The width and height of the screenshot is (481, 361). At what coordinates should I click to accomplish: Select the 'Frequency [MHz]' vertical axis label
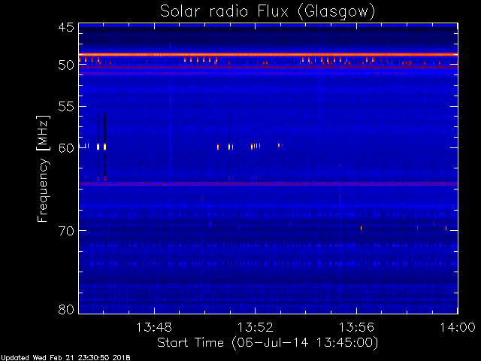tap(43, 168)
